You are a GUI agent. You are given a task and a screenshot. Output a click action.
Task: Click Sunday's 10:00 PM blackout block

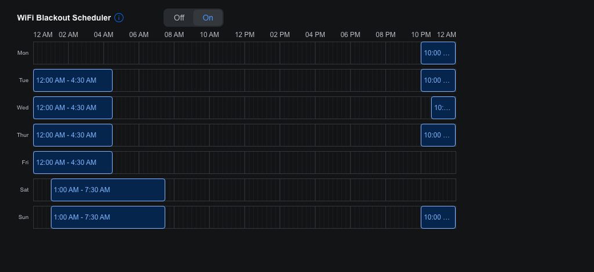tap(438, 217)
